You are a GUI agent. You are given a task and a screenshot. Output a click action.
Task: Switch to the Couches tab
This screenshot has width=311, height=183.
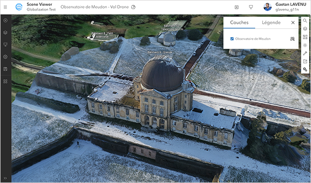[239, 22]
